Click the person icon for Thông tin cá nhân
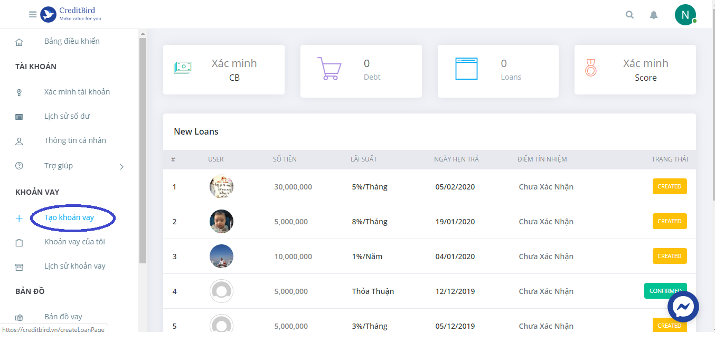Screen dimensions: 715x342 (20, 141)
